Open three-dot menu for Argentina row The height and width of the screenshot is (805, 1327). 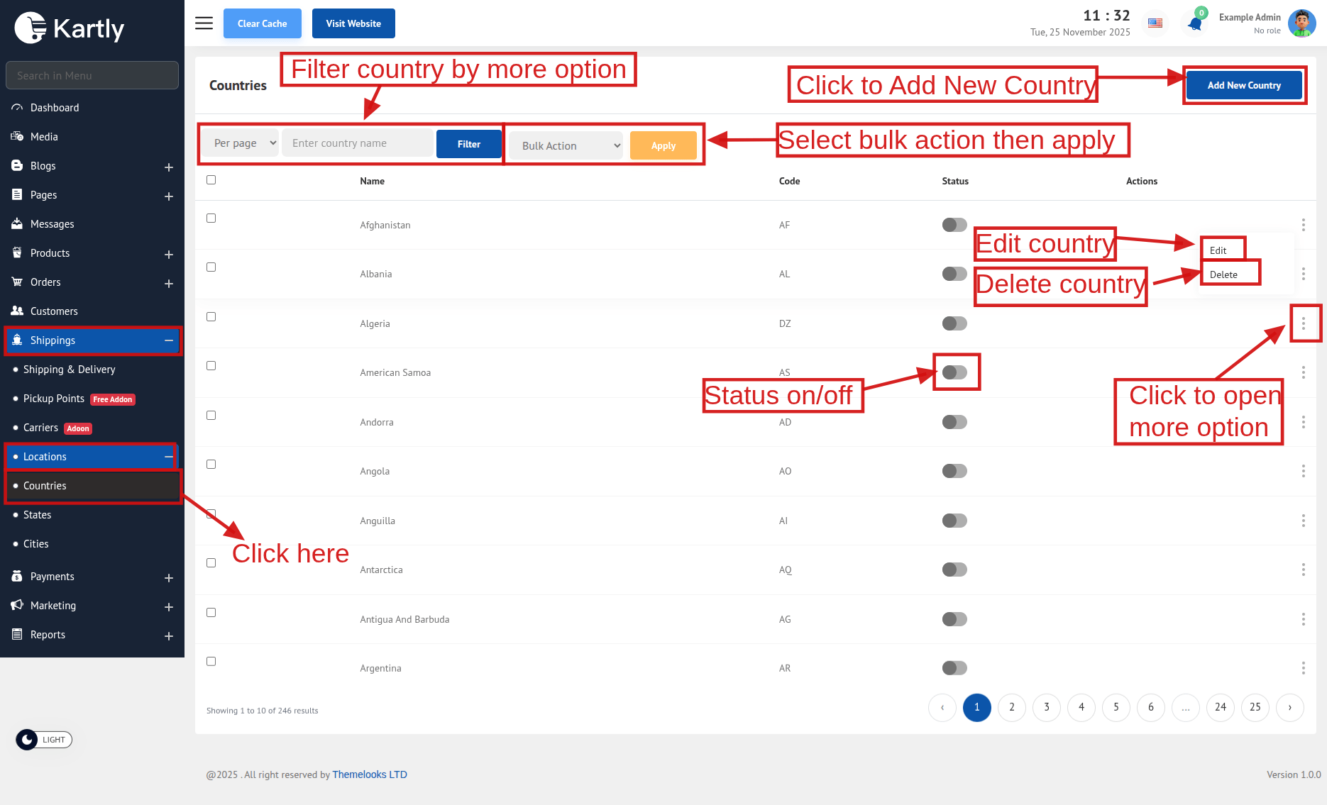[x=1304, y=668]
